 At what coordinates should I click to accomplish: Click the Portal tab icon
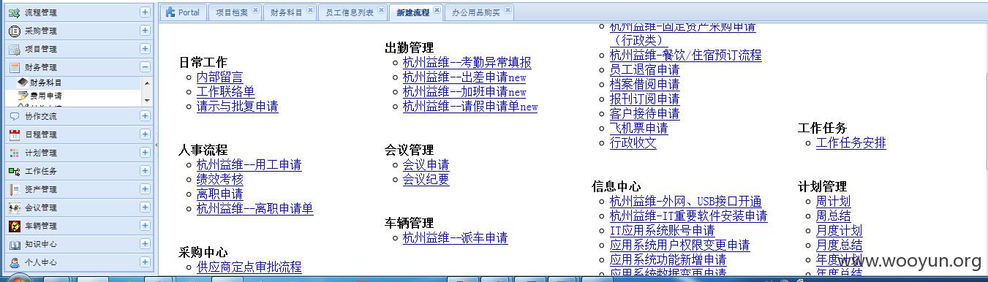click(170, 12)
